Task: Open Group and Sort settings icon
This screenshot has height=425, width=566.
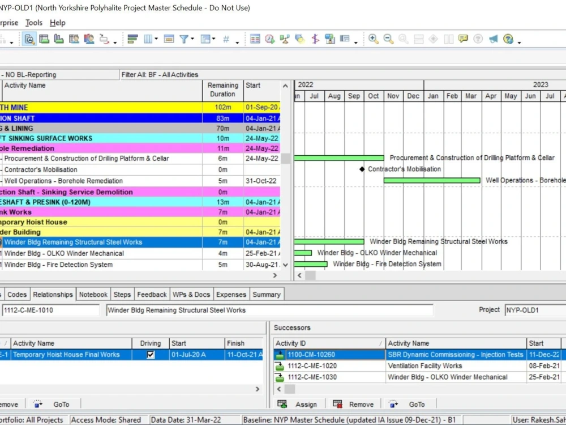Action: (x=132, y=39)
